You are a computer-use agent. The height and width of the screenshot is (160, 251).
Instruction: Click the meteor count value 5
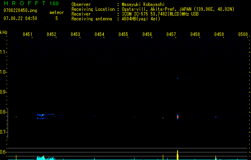click(x=57, y=18)
